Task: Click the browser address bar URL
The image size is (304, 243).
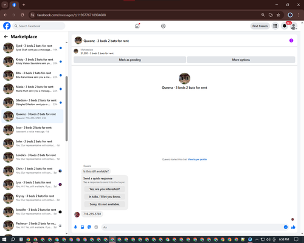Action: click(x=71, y=15)
